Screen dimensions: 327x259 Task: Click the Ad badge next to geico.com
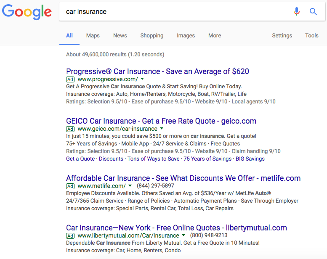pos(70,129)
